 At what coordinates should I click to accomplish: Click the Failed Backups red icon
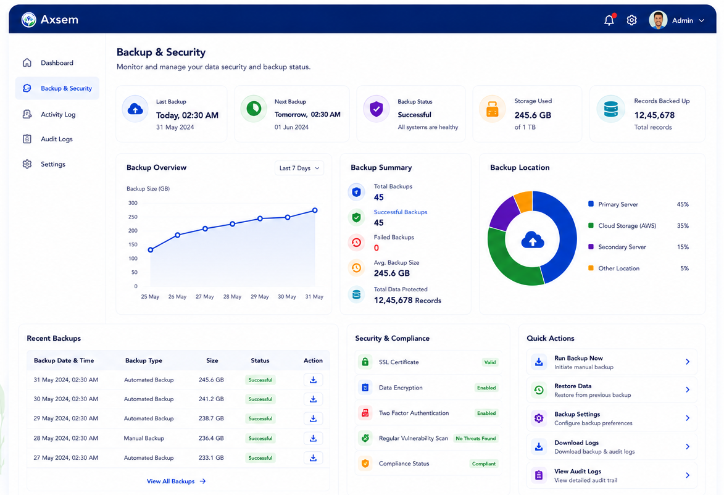[357, 243]
